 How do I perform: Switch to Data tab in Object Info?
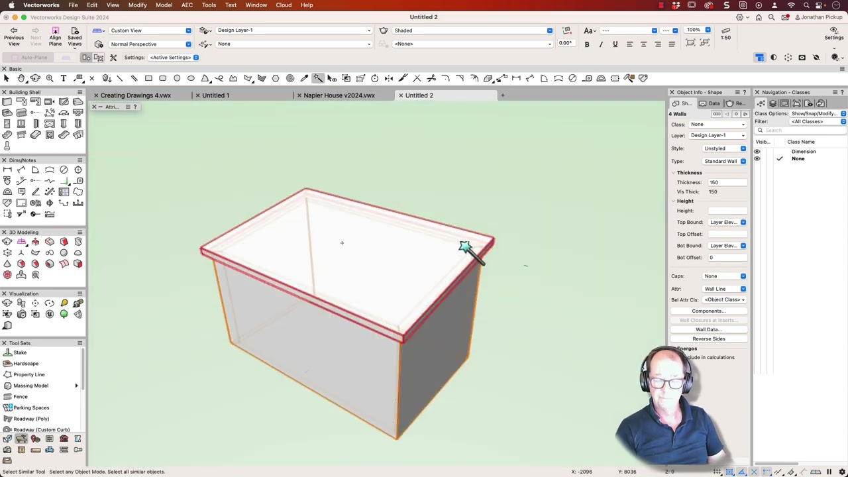pos(712,103)
